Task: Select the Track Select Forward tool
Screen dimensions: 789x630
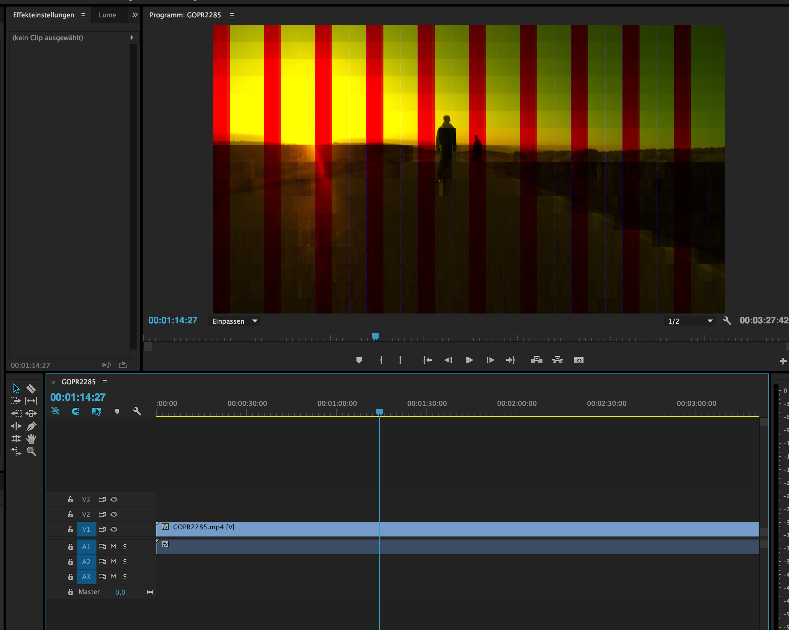Action: [x=16, y=401]
